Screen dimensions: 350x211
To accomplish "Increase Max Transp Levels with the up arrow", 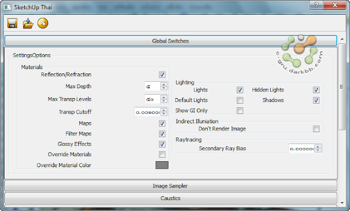I will (164, 97).
